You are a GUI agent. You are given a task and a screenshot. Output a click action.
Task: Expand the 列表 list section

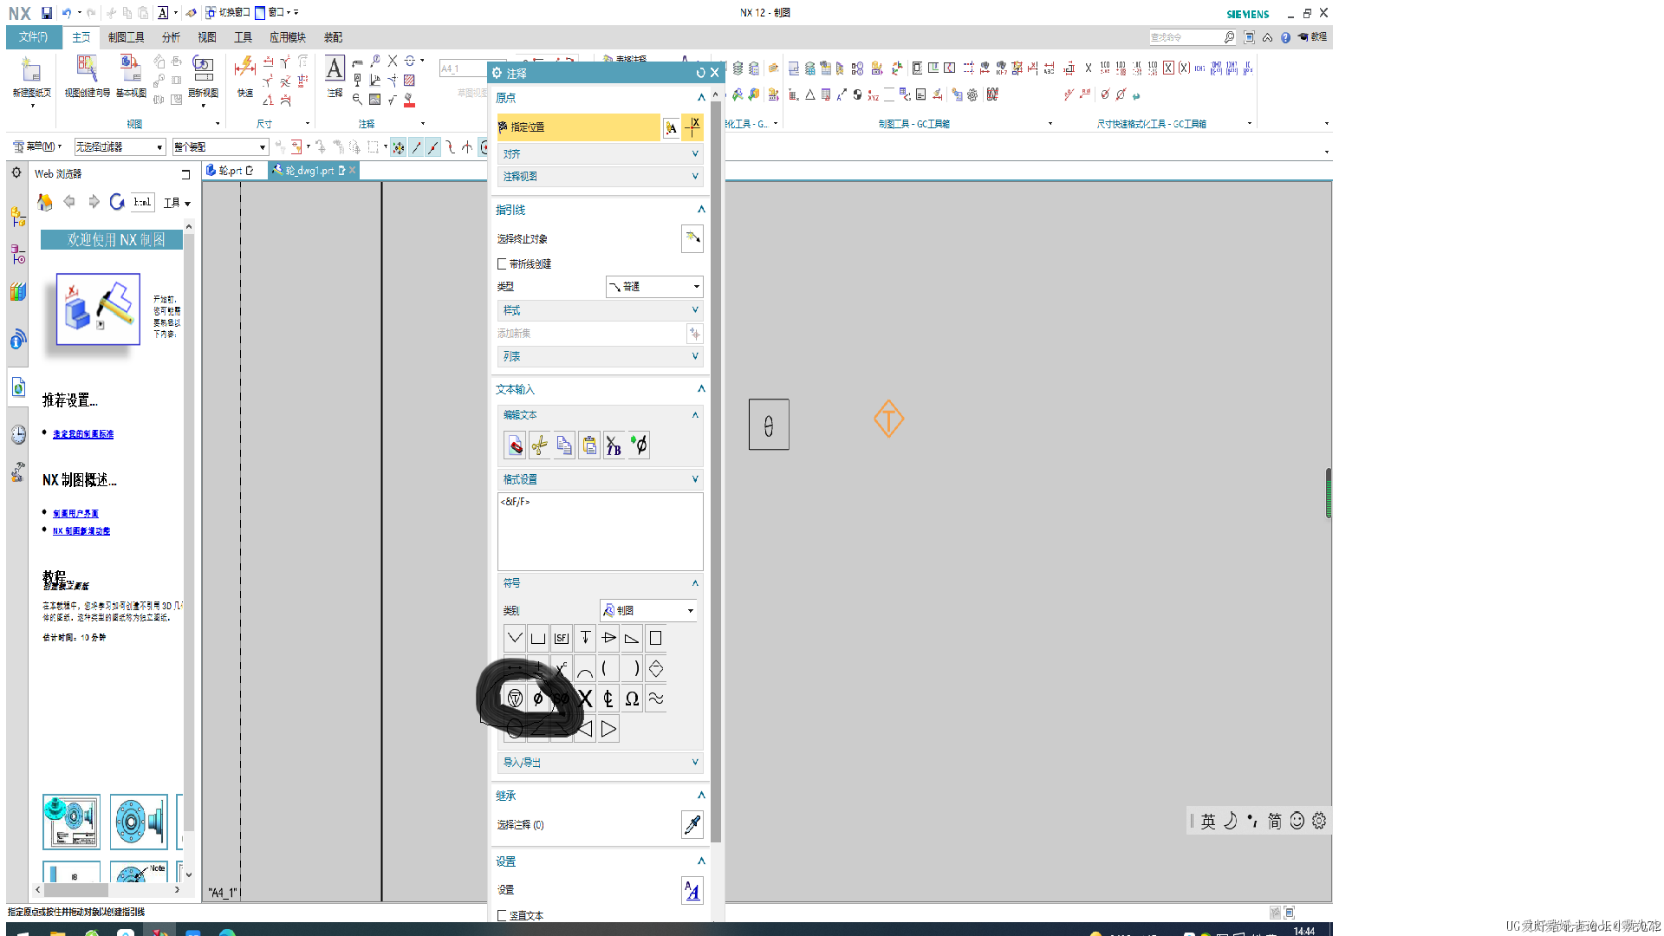pos(600,356)
